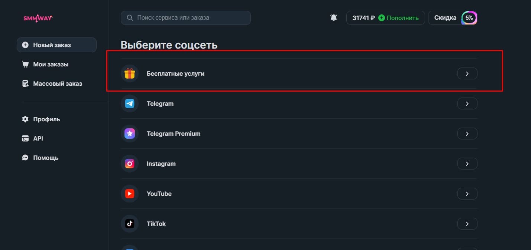Select the Telegram Premium label text
The height and width of the screenshot is (250, 531).
(174, 134)
